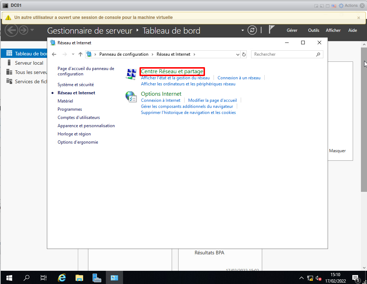Refresh the Server Manager dashboard
367x284 pixels.
pyautogui.click(x=252, y=30)
